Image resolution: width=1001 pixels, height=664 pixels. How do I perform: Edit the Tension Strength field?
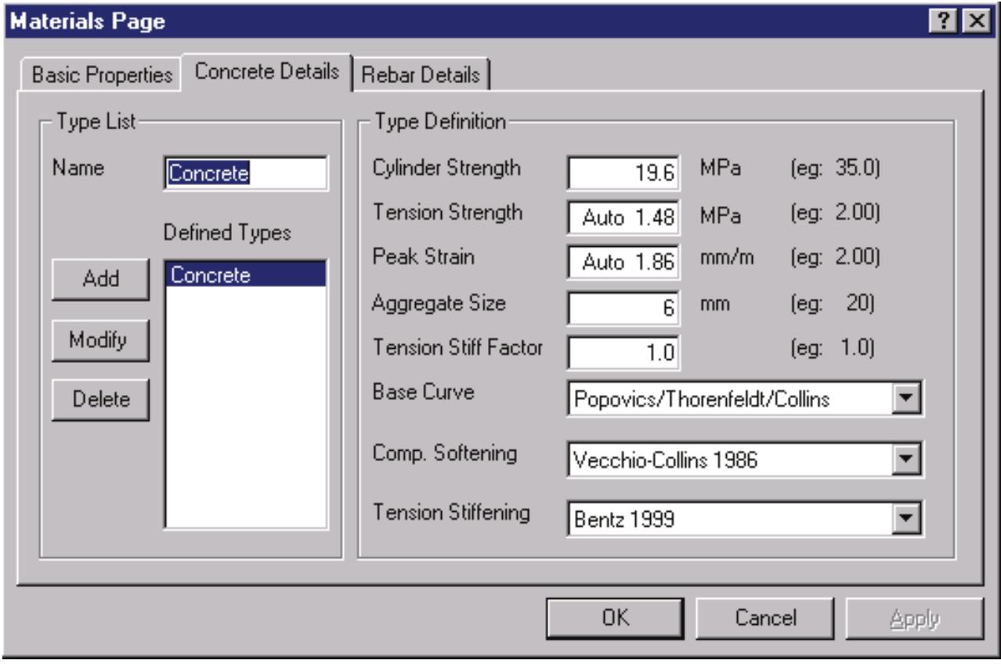click(623, 218)
